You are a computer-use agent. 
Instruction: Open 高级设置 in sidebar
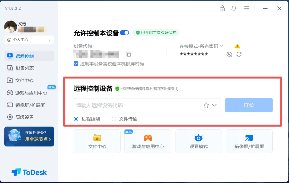[x=29, y=117]
